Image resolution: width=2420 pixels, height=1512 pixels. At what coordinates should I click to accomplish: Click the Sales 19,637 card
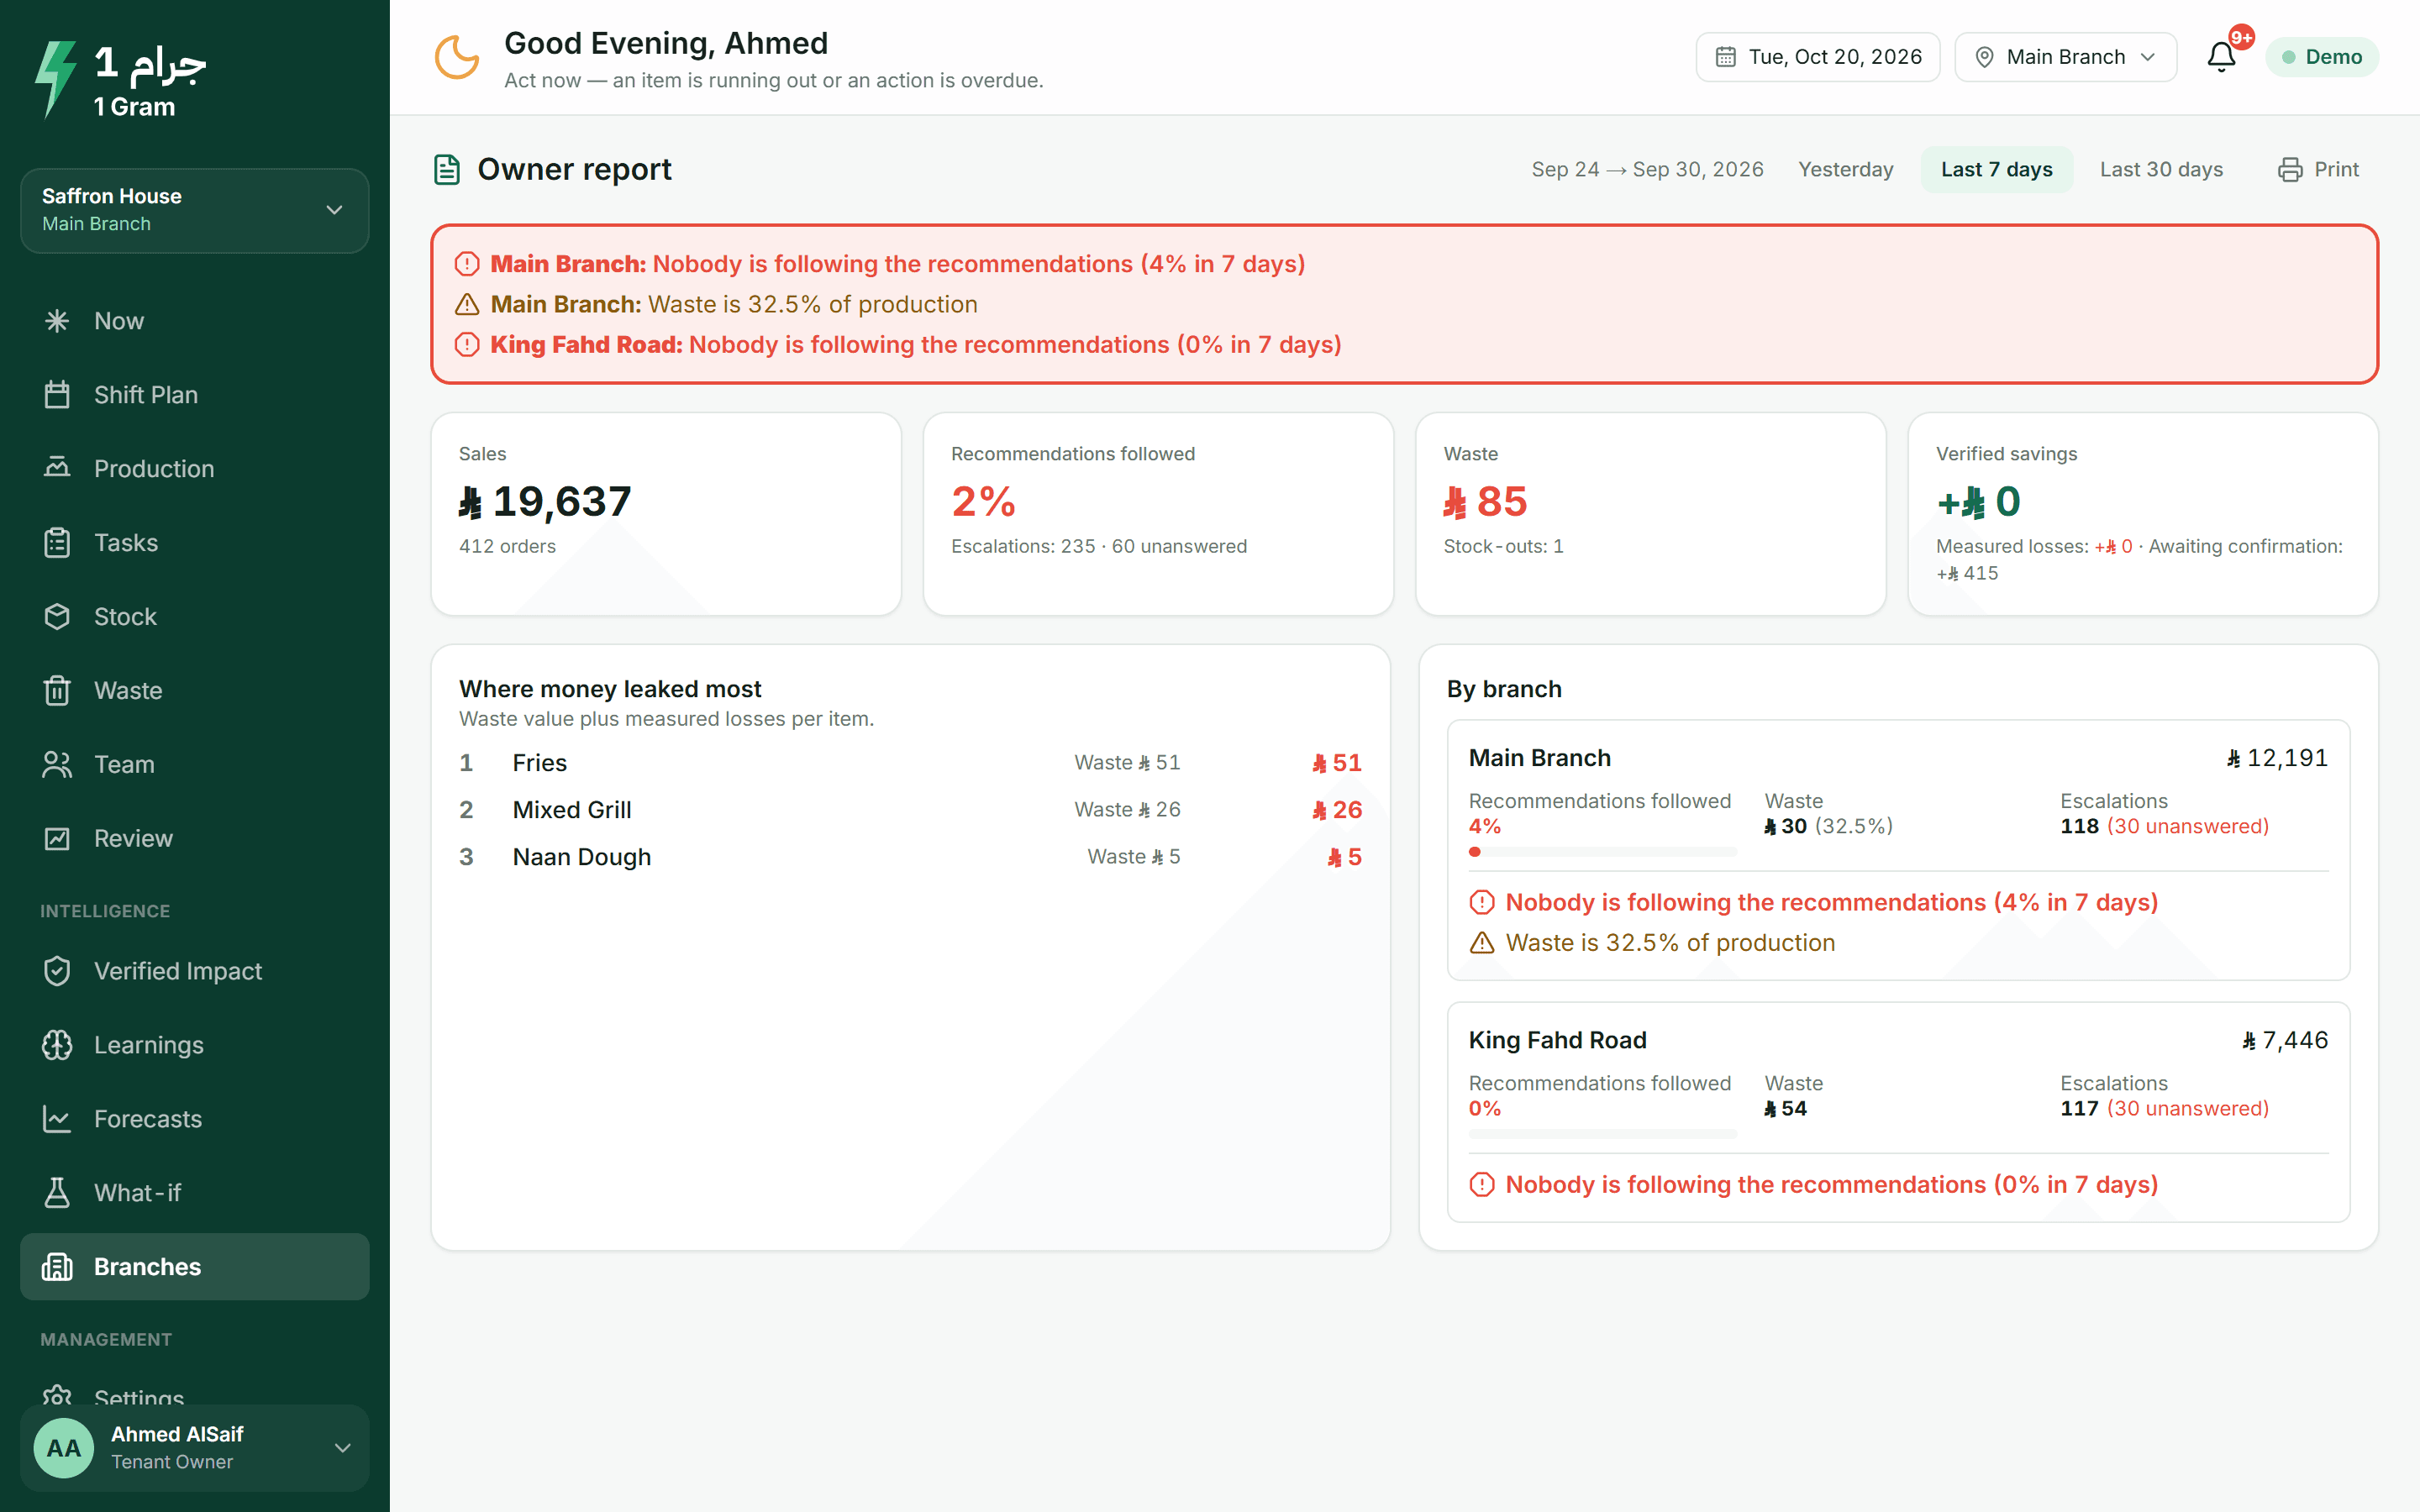666,514
